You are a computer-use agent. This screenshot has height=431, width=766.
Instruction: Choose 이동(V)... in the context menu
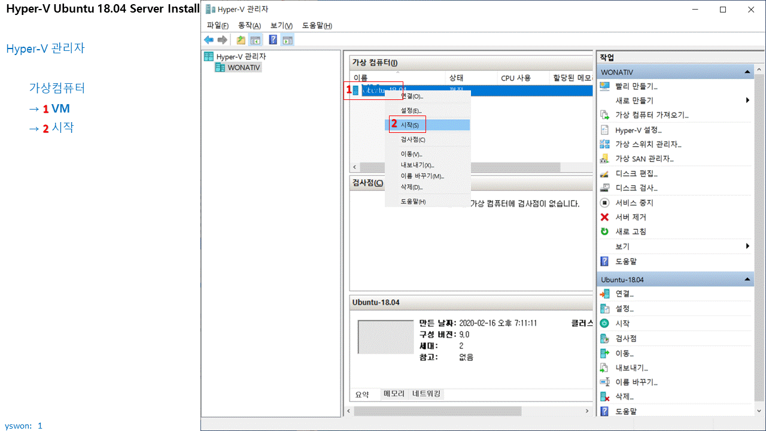tap(427, 154)
